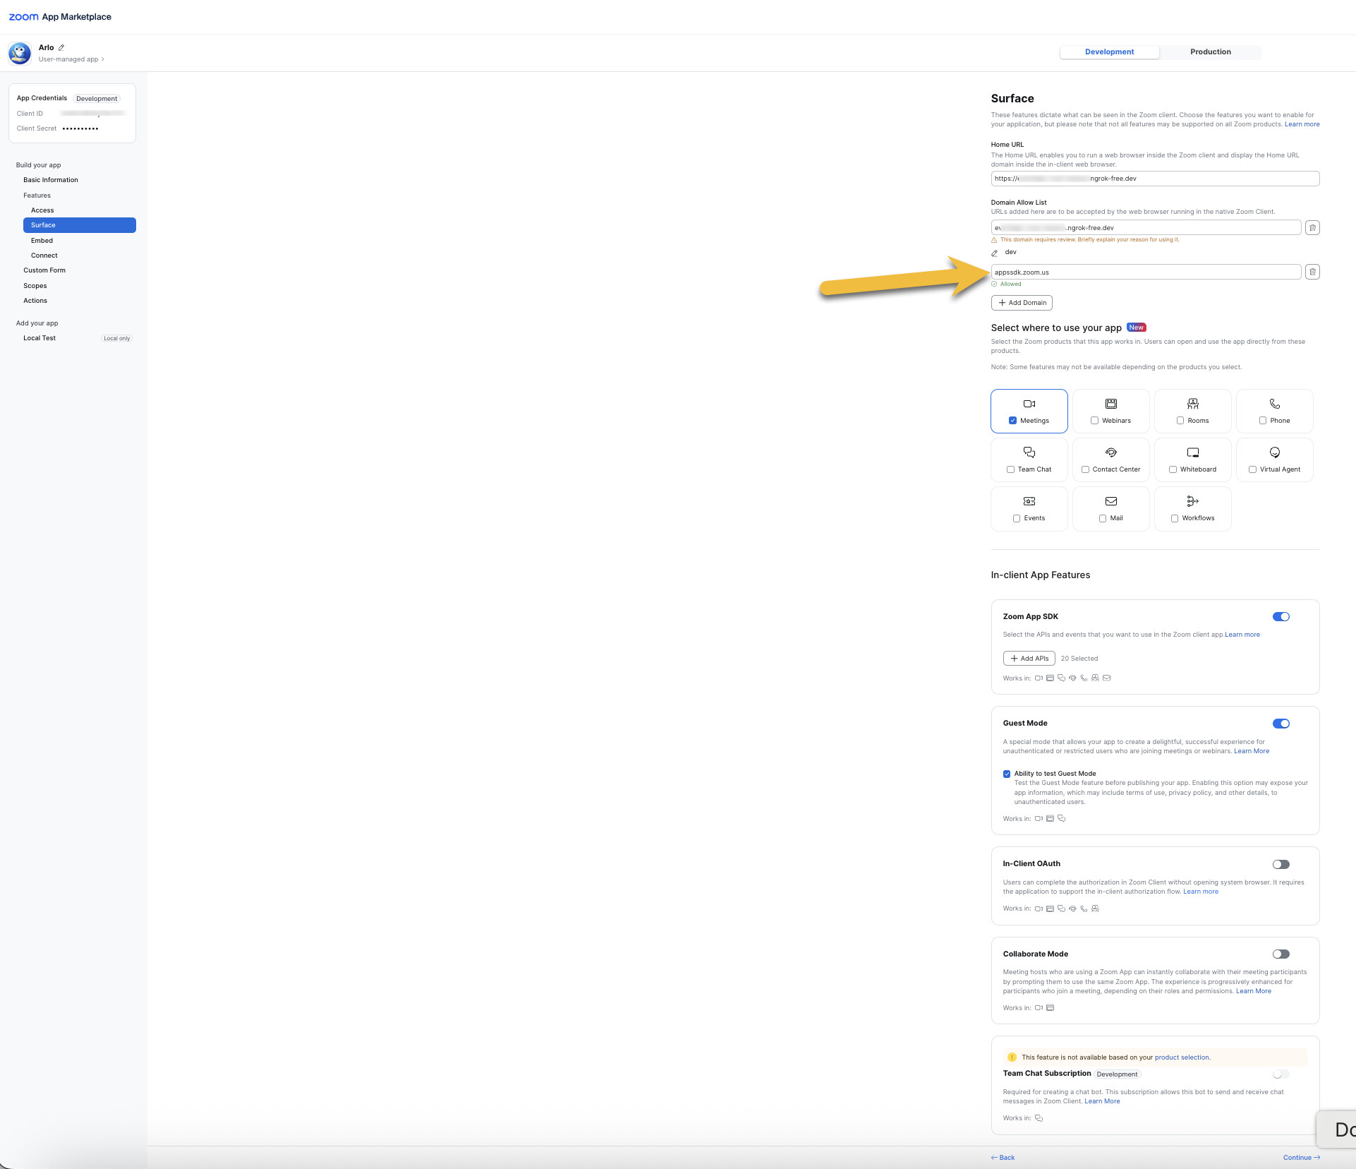This screenshot has width=1356, height=1169.
Task: Delete the appssdk.zoom.us domain entry
Action: click(1312, 272)
